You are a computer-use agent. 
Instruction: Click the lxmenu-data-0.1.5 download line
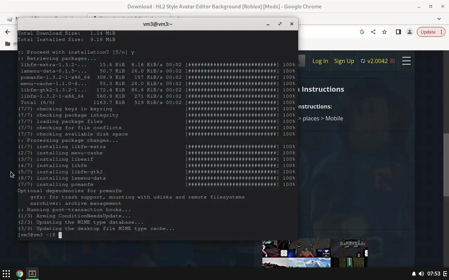pyautogui.click(x=158, y=71)
